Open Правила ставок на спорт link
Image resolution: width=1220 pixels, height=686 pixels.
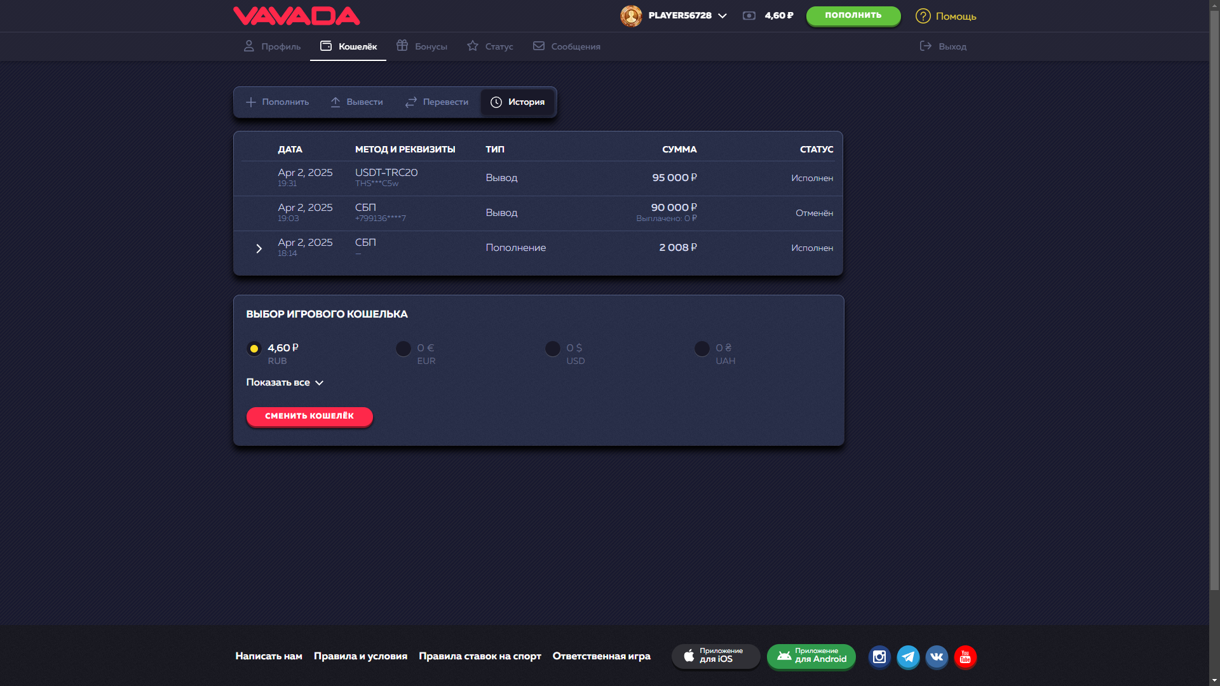[x=480, y=656]
